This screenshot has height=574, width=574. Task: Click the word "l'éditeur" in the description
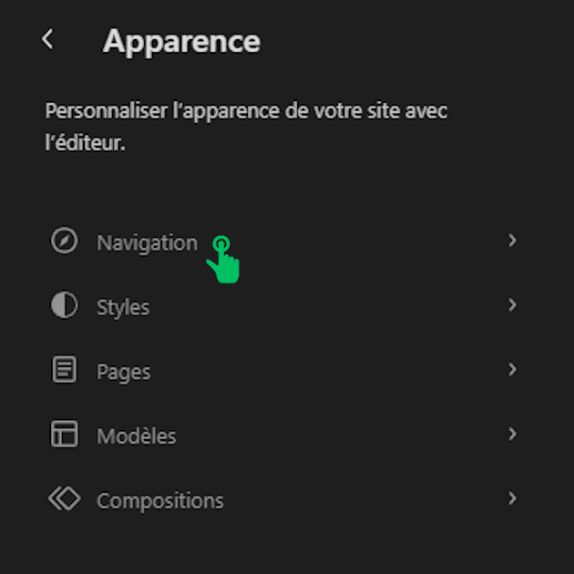tap(83, 143)
